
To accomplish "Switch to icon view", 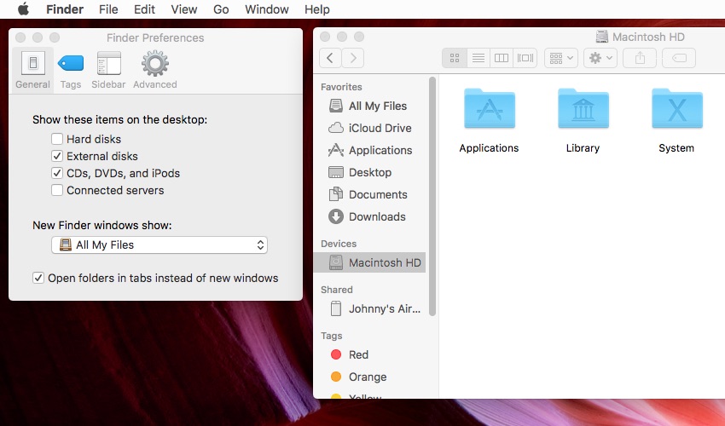I will coord(455,58).
